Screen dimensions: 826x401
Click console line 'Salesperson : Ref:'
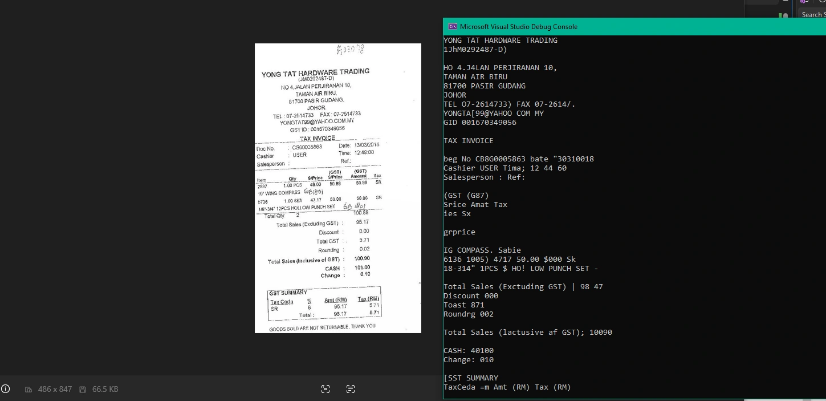tap(485, 177)
